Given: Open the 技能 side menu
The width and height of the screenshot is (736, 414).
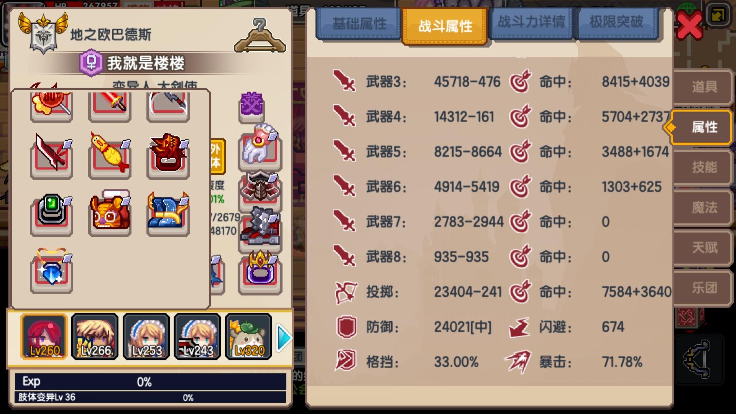Looking at the screenshot, I should [x=703, y=167].
